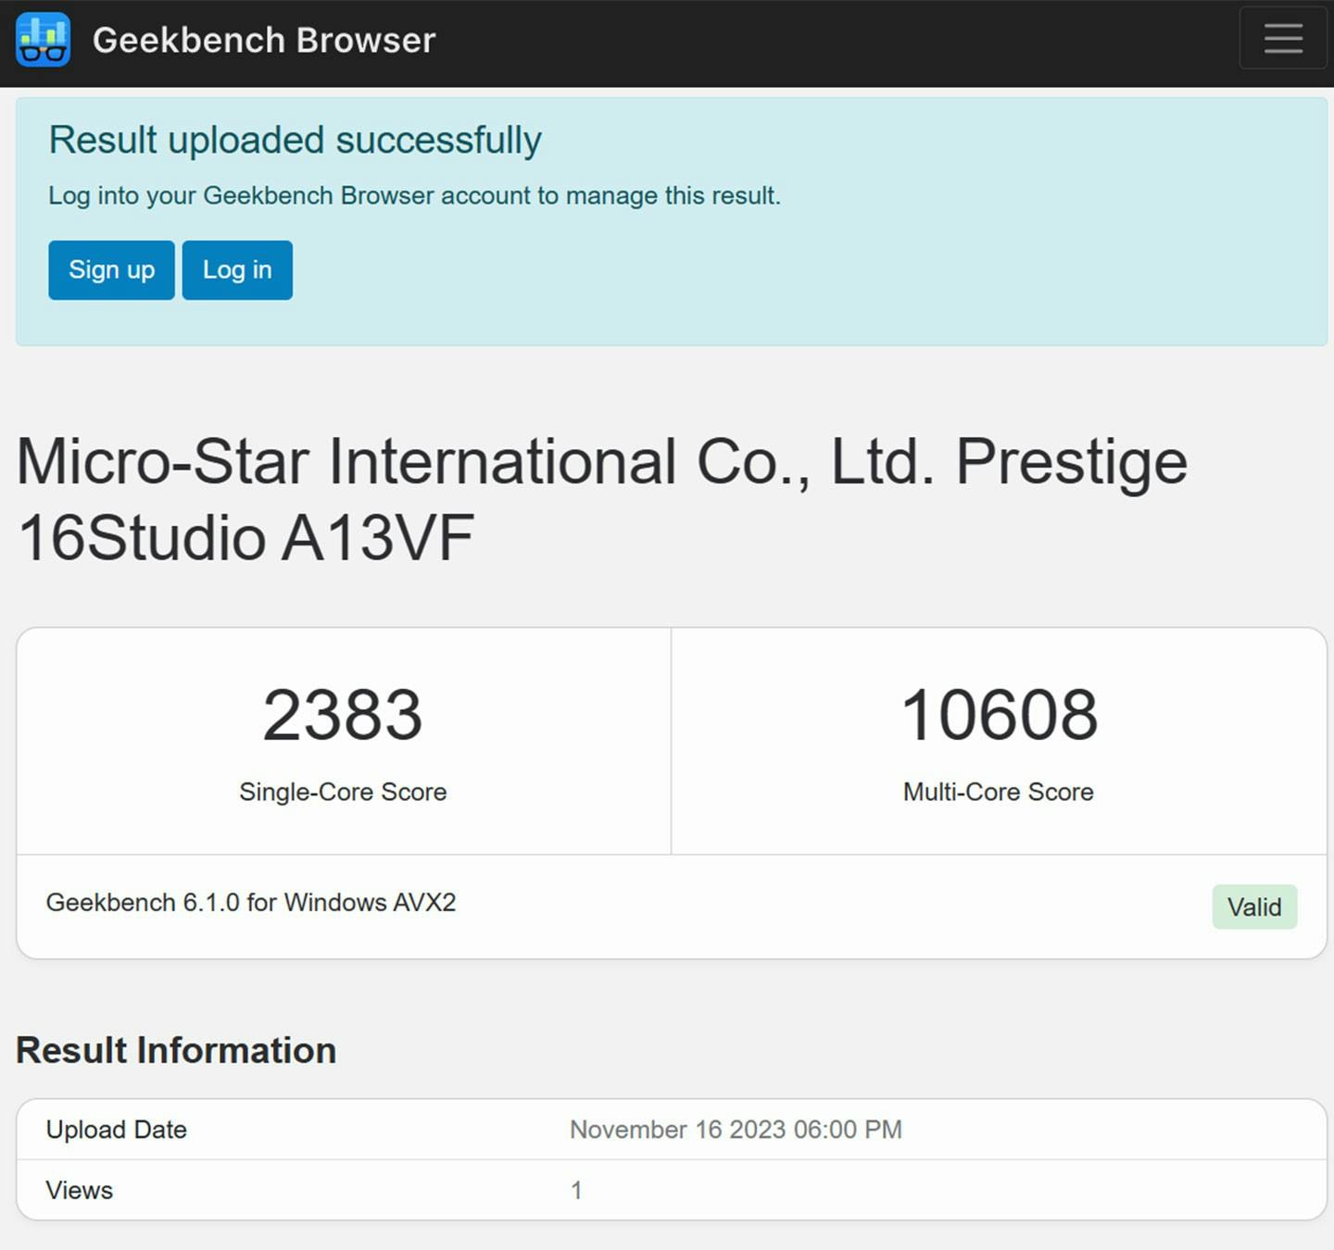Click the November 16 2023 upload timestamp

click(736, 1130)
